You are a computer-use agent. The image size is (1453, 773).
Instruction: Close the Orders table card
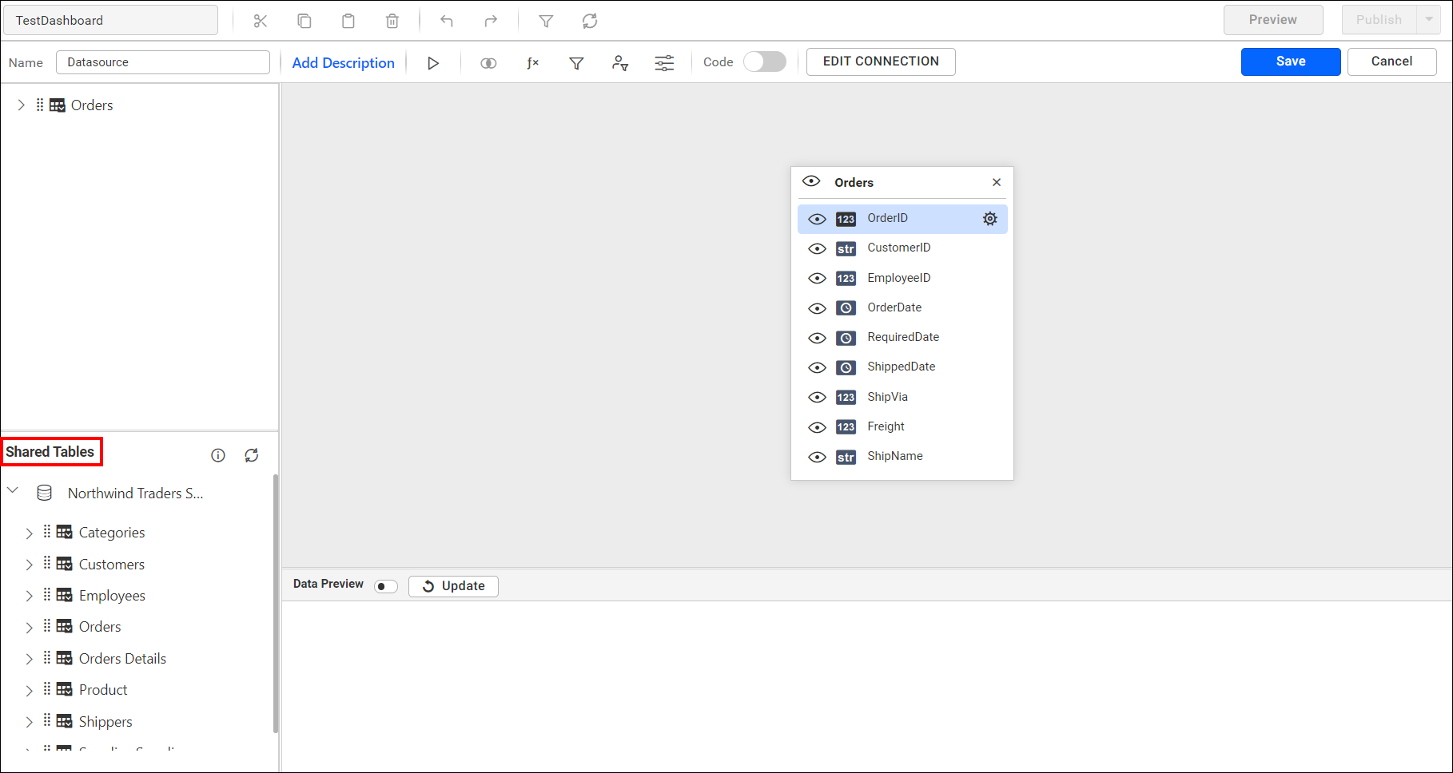[x=997, y=182]
